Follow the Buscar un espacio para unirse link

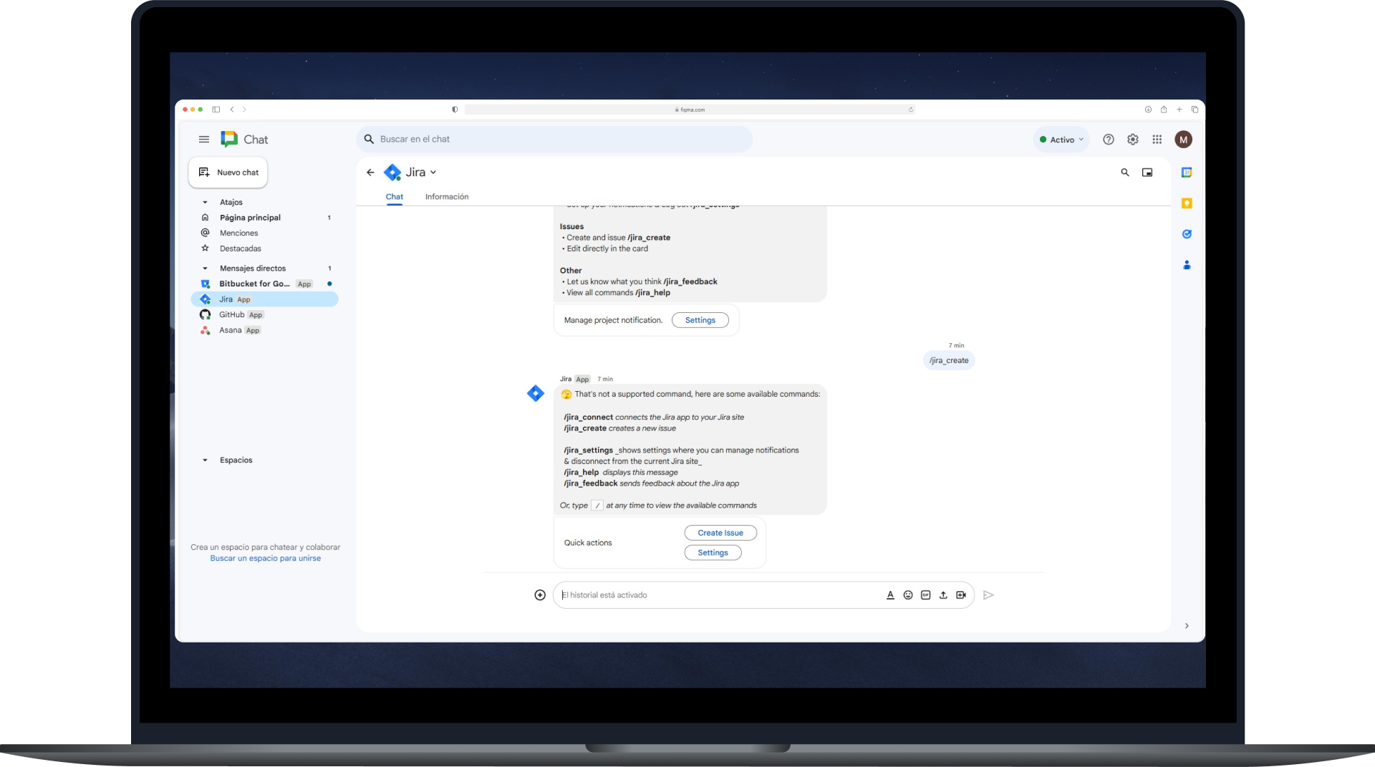265,559
